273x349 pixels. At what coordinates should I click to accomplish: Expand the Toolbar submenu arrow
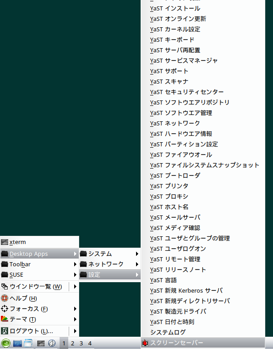coord(75,264)
